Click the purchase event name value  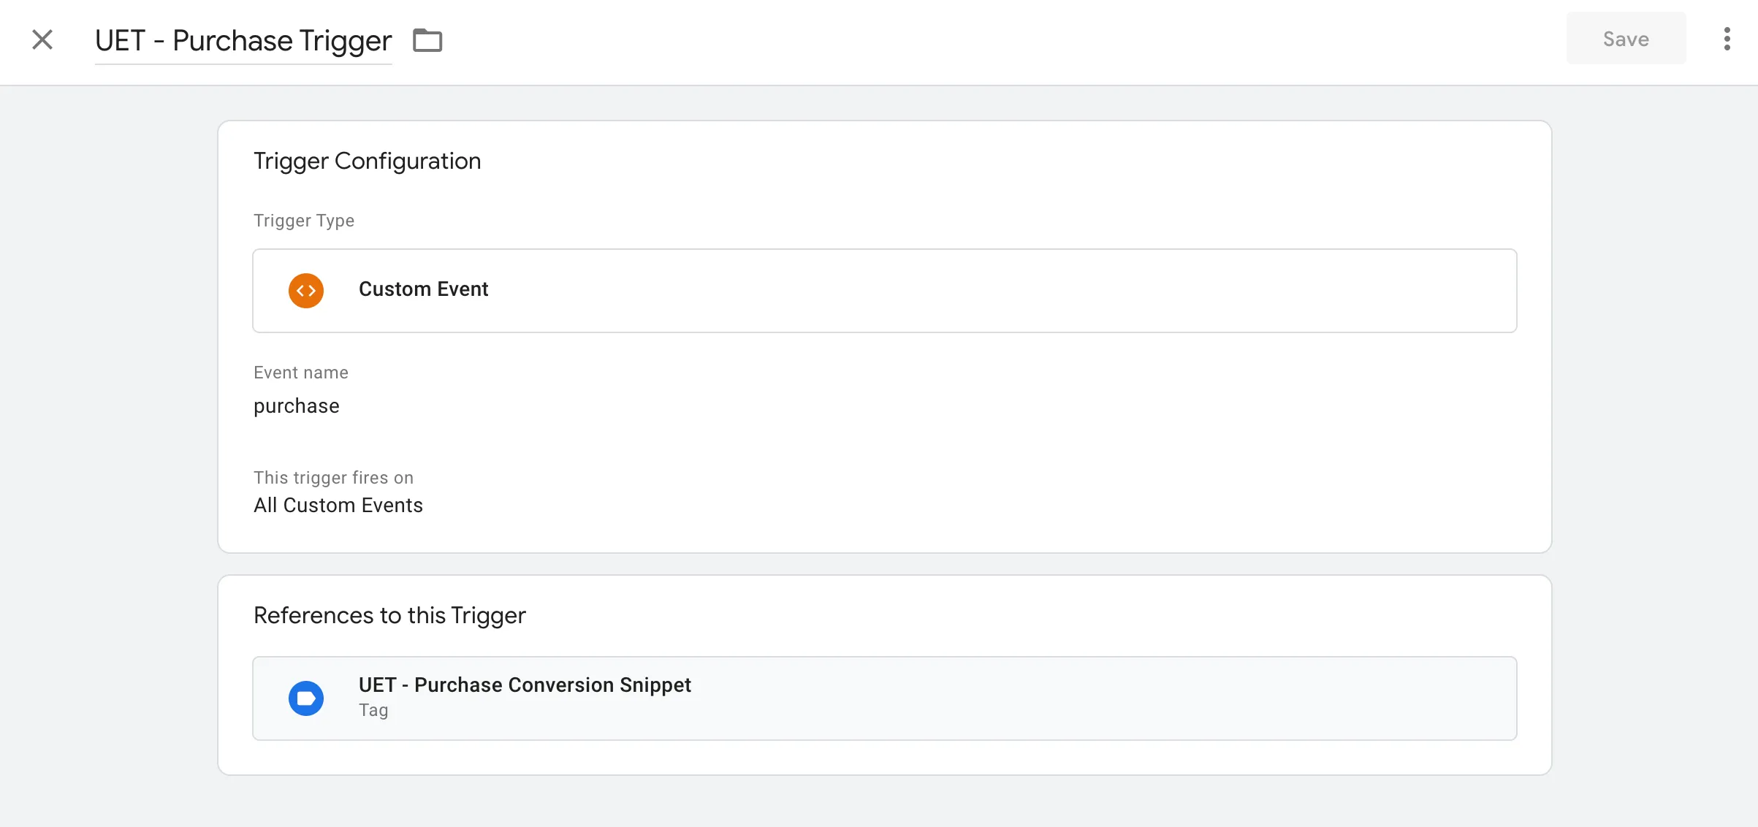[297, 406]
